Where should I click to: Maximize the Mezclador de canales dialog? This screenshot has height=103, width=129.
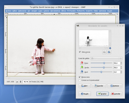coord(120,26)
